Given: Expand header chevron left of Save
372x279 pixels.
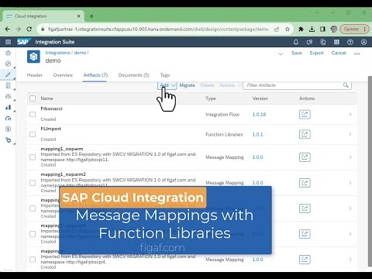Looking at the screenshot, I should click(x=281, y=53).
